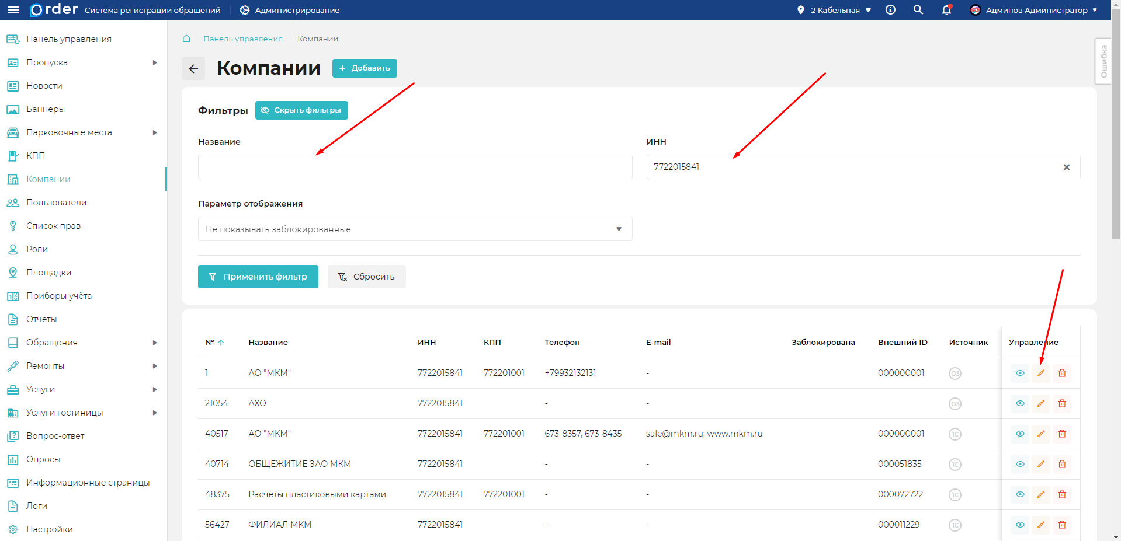Open the Параметр отображения dropdown
Image resolution: width=1121 pixels, height=541 pixels.
coord(415,229)
